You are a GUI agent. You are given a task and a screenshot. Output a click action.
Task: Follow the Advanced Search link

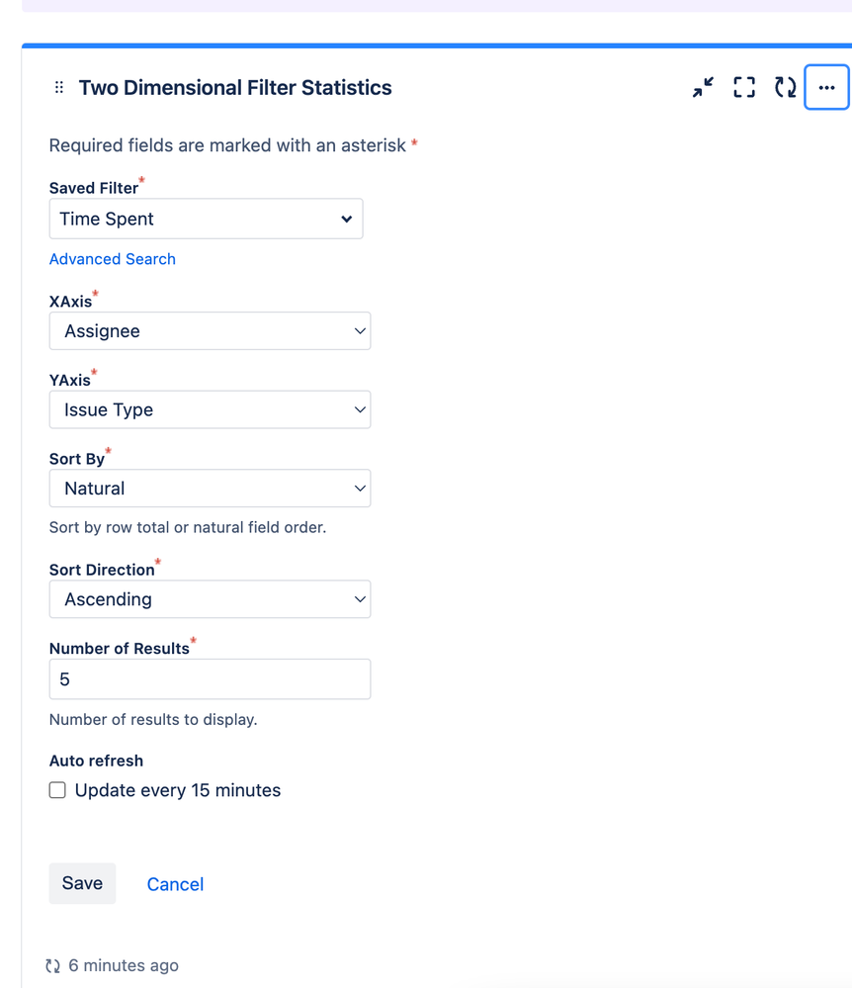(x=112, y=259)
